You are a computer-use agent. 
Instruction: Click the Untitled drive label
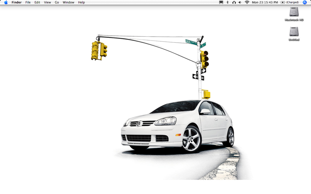point(294,40)
